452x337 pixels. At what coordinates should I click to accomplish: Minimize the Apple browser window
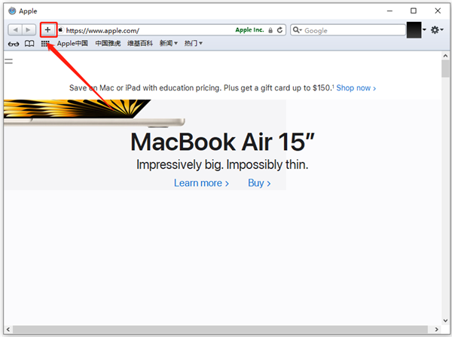(389, 11)
